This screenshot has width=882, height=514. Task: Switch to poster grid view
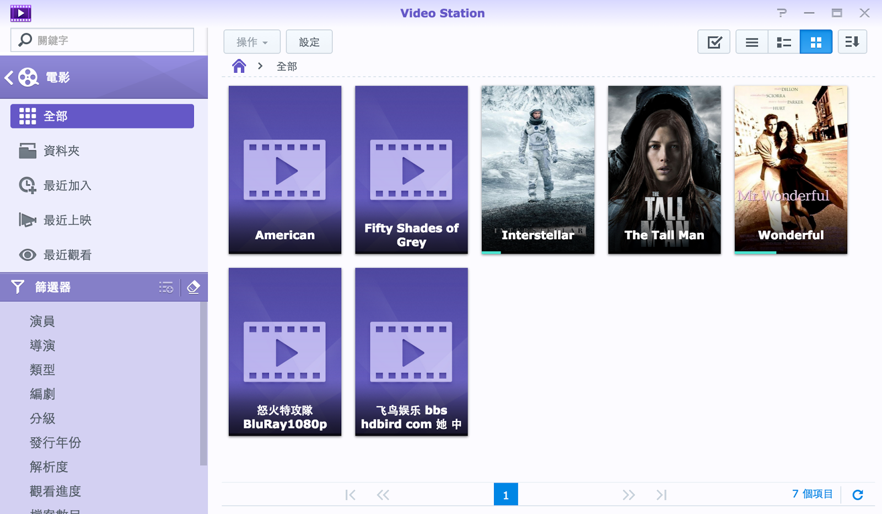tap(816, 42)
